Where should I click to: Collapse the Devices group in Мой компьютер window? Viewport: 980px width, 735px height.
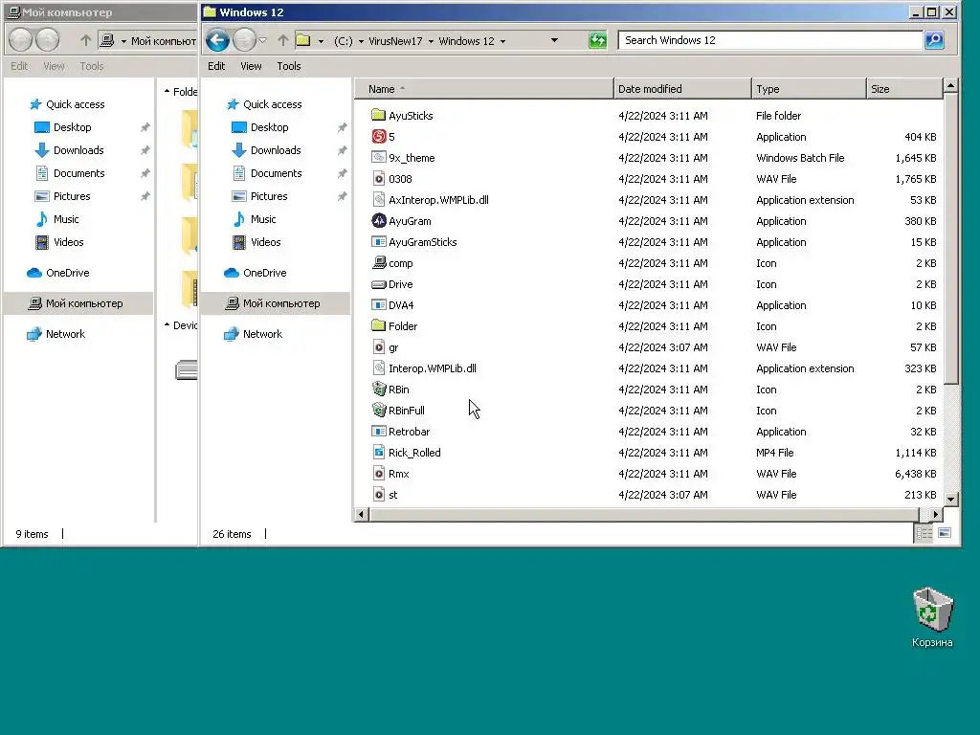(x=167, y=325)
